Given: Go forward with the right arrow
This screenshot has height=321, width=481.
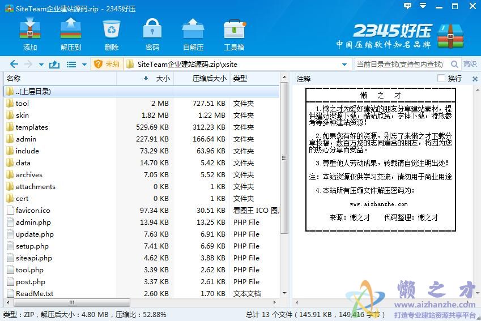Looking at the screenshot, I should [x=28, y=64].
